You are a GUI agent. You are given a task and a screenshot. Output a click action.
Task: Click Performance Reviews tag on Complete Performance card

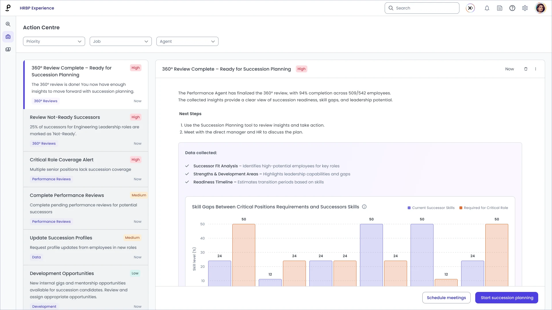click(x=51, y=222)
